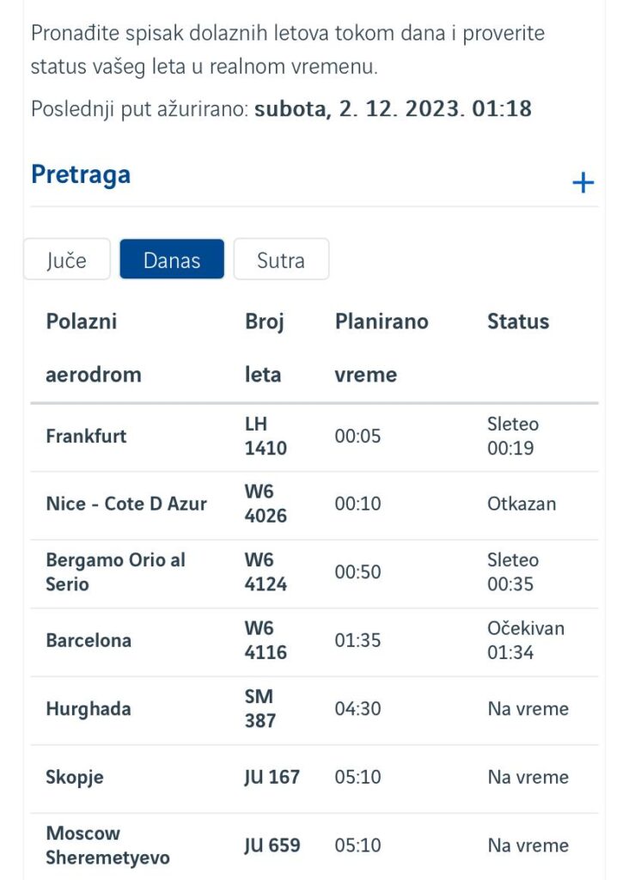This screenshot has height=880, width=629.
Task: Select the Hurghada flight row
Action: (88, 709)
